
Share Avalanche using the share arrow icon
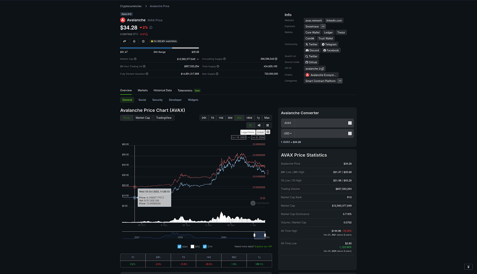click(125, 41)
